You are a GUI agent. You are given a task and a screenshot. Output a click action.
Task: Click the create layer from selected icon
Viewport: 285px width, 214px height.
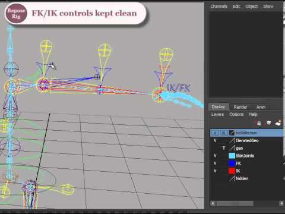(x=278, y=123)
